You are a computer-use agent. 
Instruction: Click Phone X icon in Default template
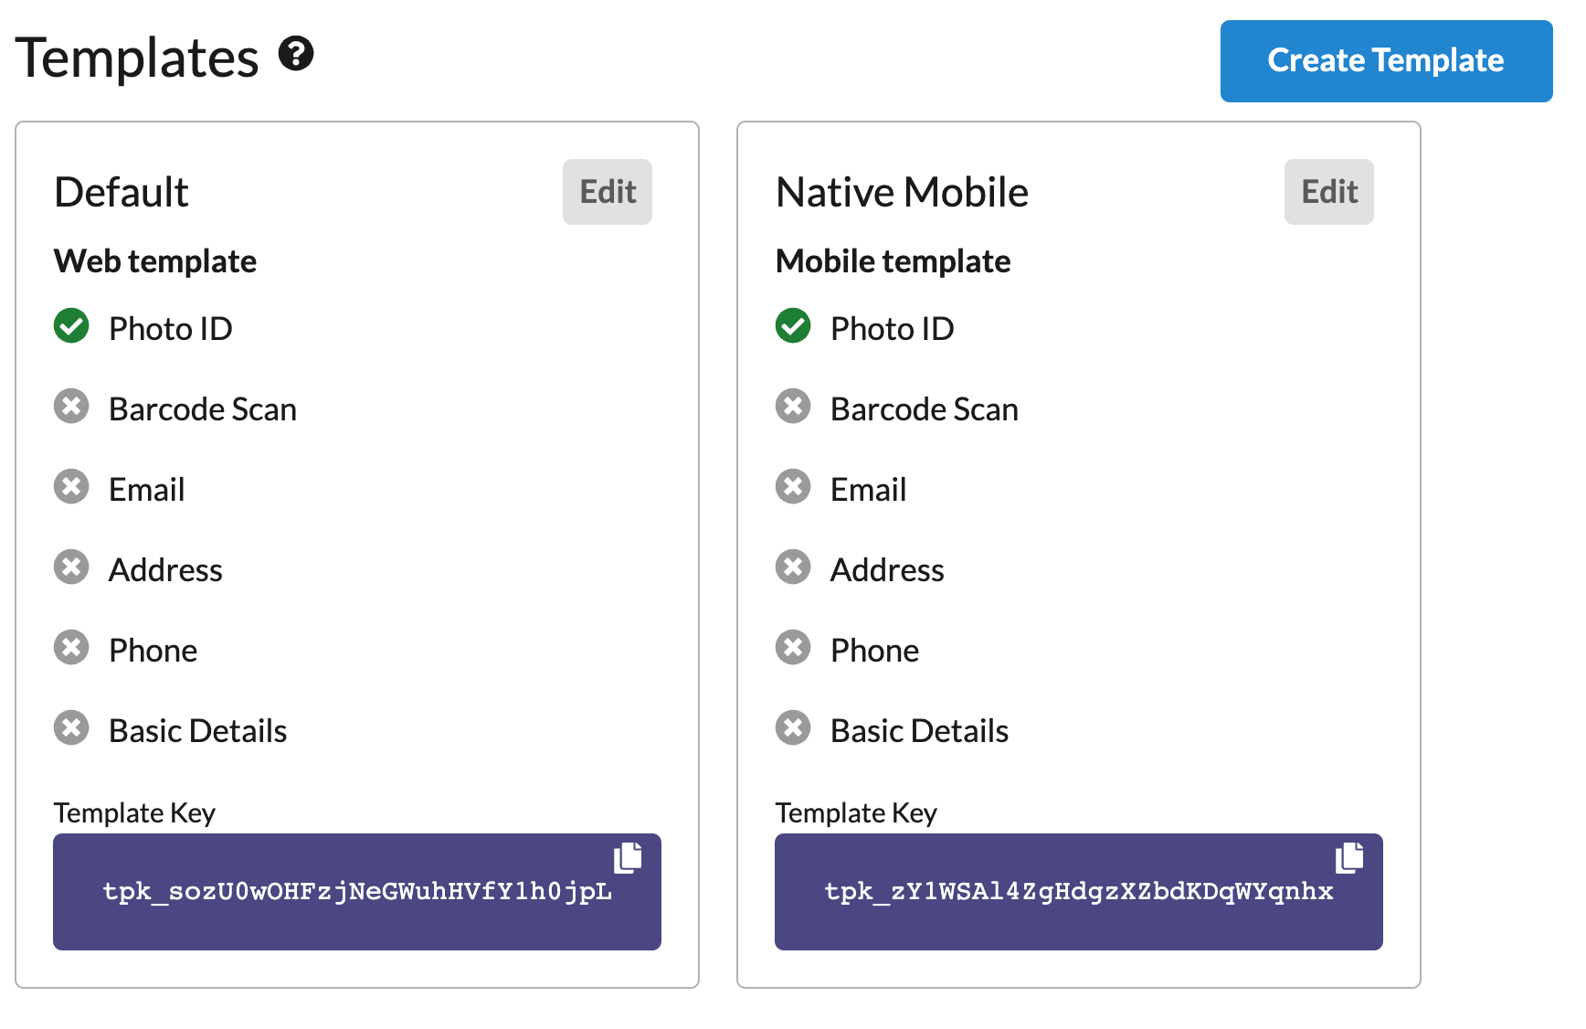tap(71, 647)
